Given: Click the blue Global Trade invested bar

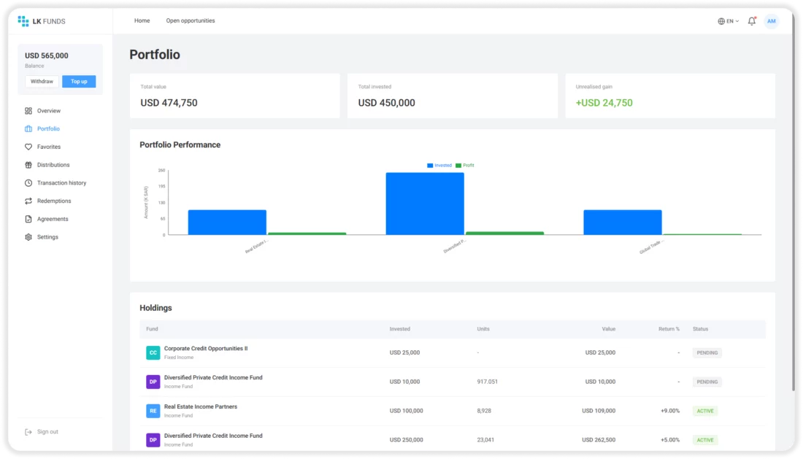Looking at the screenshot, I should (623, 222).
